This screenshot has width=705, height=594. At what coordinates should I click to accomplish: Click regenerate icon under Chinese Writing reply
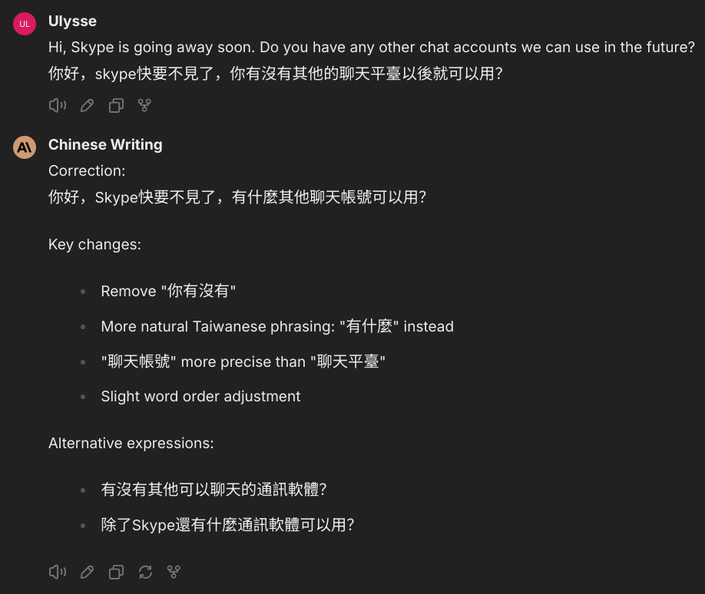[x=145, y=572]
